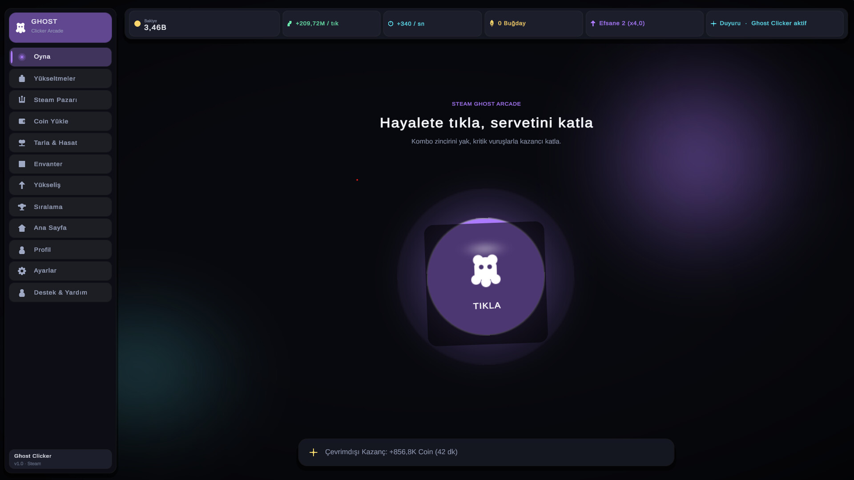Click the +209,72M / tık stat text
854x480 pixels.
coord(317,24)
